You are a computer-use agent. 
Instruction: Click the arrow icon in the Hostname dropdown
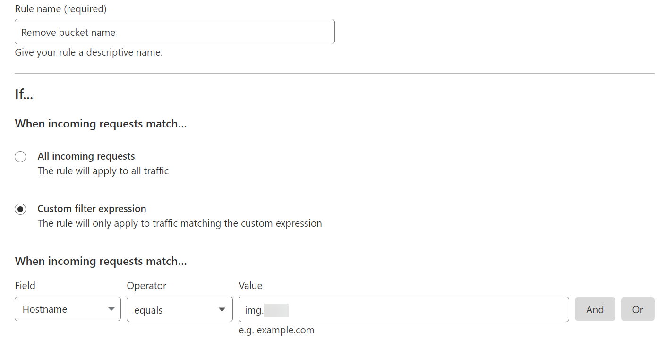coord(111,309)
